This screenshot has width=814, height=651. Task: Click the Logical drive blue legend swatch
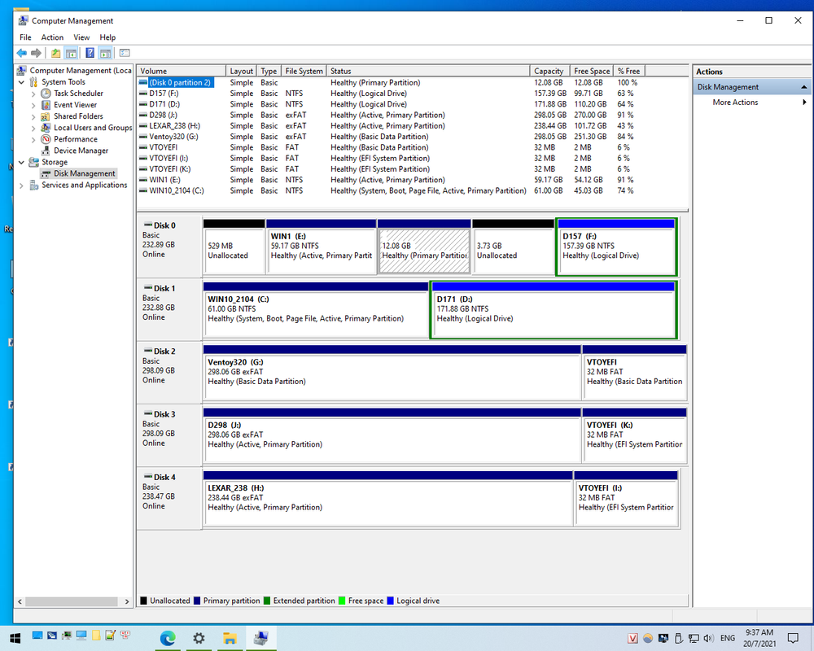pyautogui.click(x=391, y=601)
